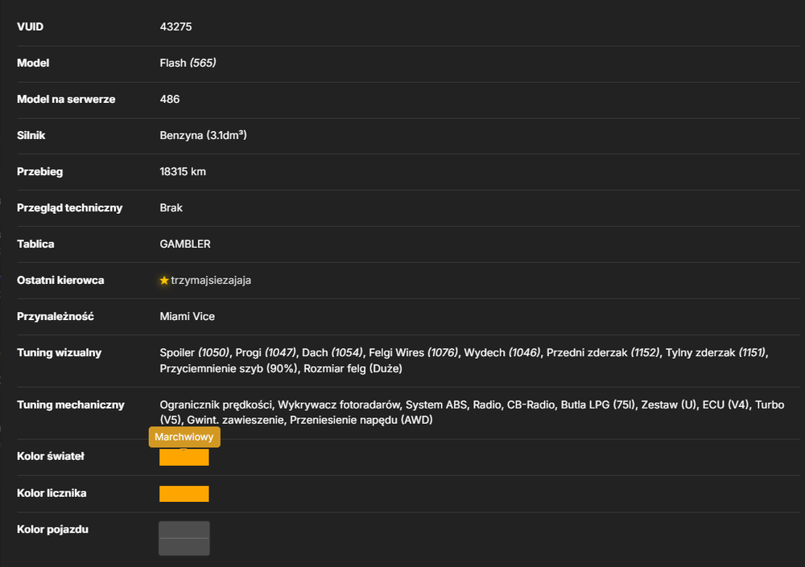Click the affiliation value Miami Vice

pos(187,316)
